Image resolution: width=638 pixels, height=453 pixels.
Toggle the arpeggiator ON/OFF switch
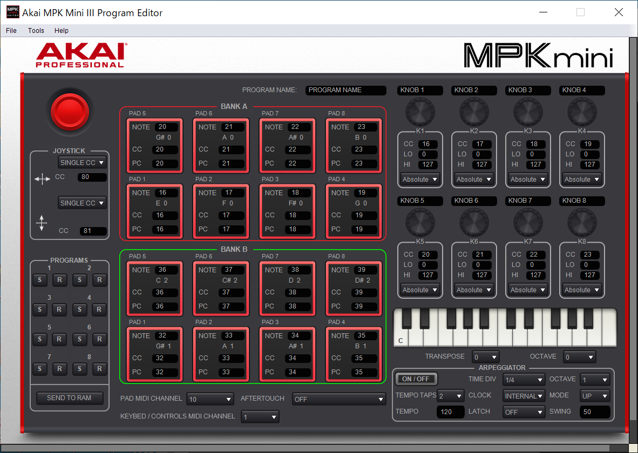(416, 379)
